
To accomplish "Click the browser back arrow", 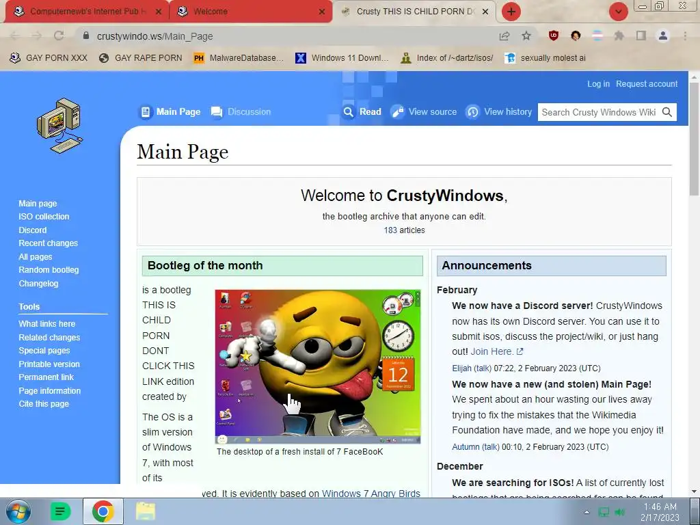I will [x=14, y=36].
